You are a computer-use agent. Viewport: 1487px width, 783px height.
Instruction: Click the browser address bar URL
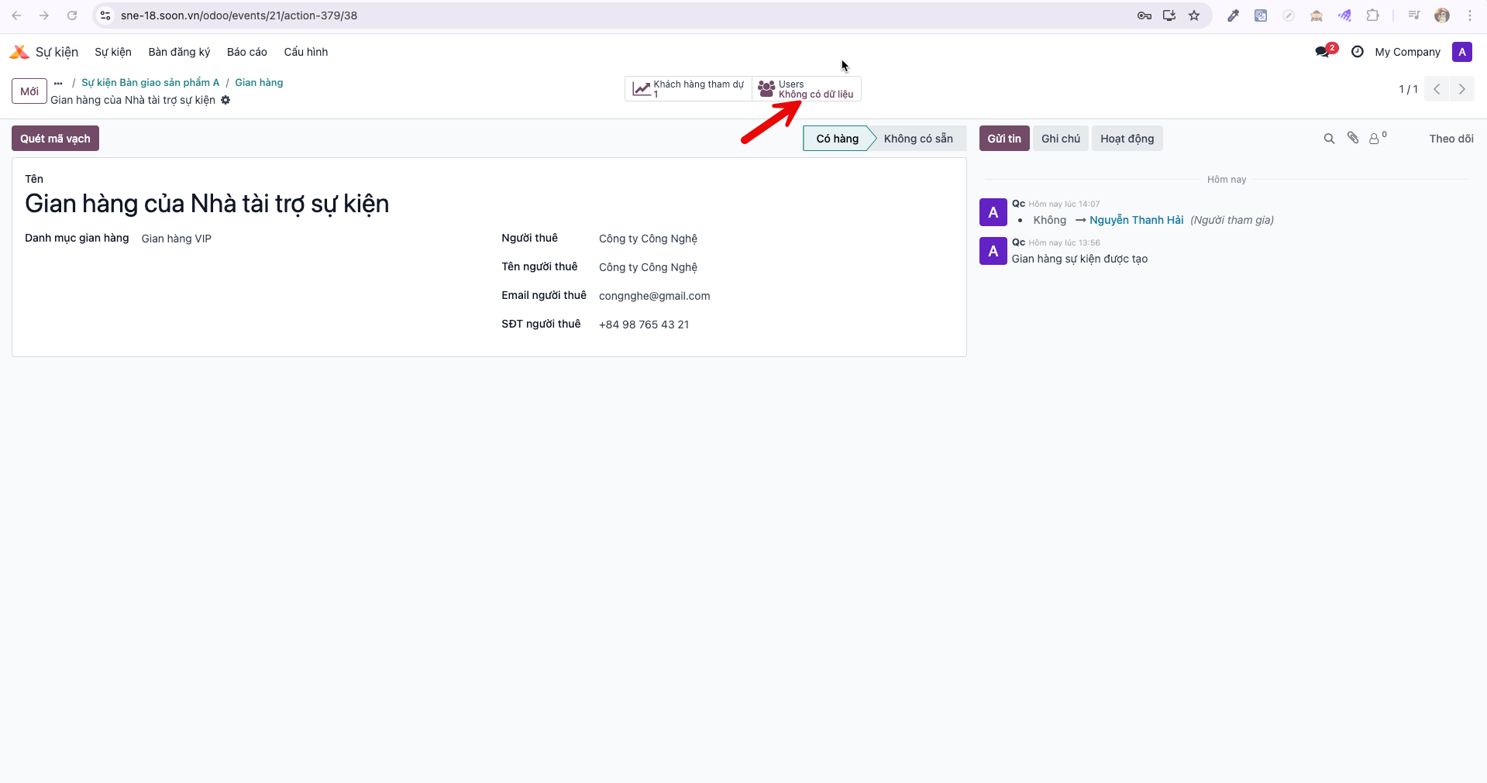pos(239,15)
